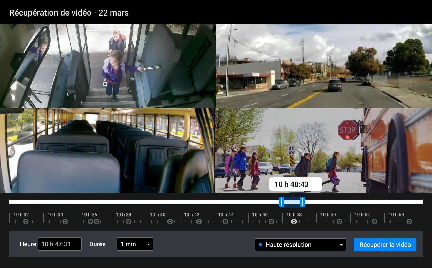Expand the resolution selector dropdown

click(x=342, y=244)
